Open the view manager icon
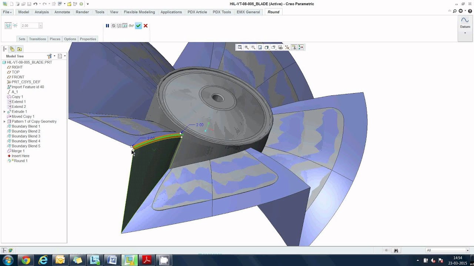Screen dimensions: 474x266 click(x=280, y=47)
